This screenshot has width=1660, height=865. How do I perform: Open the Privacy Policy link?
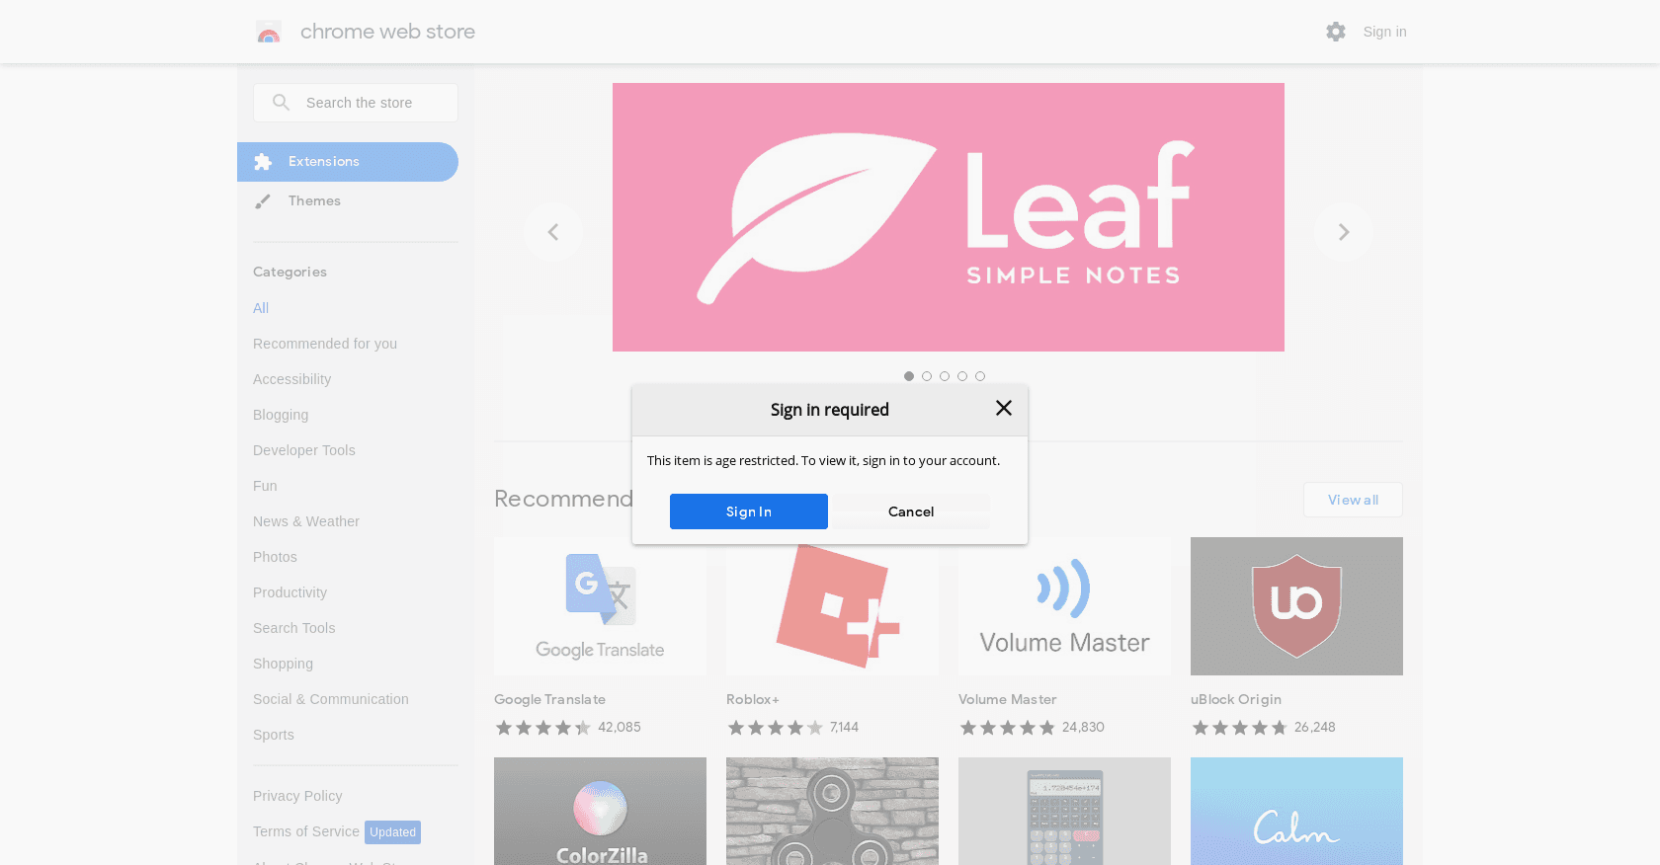(x=297, y=796)
